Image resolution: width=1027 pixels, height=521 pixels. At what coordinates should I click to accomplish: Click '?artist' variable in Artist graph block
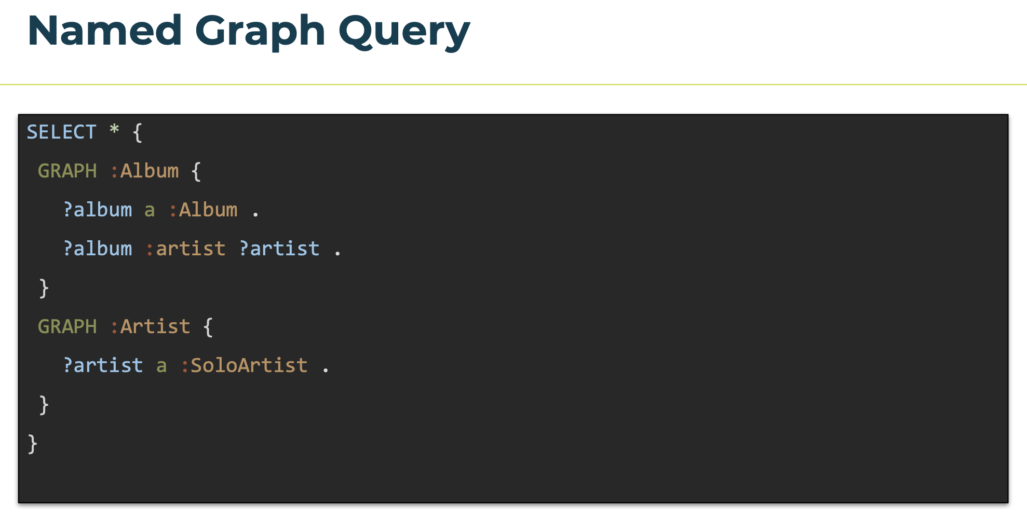[103, 365]
